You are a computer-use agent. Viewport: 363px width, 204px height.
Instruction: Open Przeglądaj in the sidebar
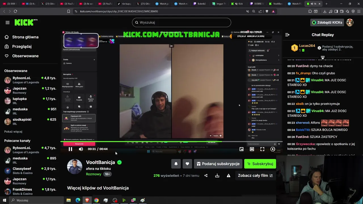22,46
